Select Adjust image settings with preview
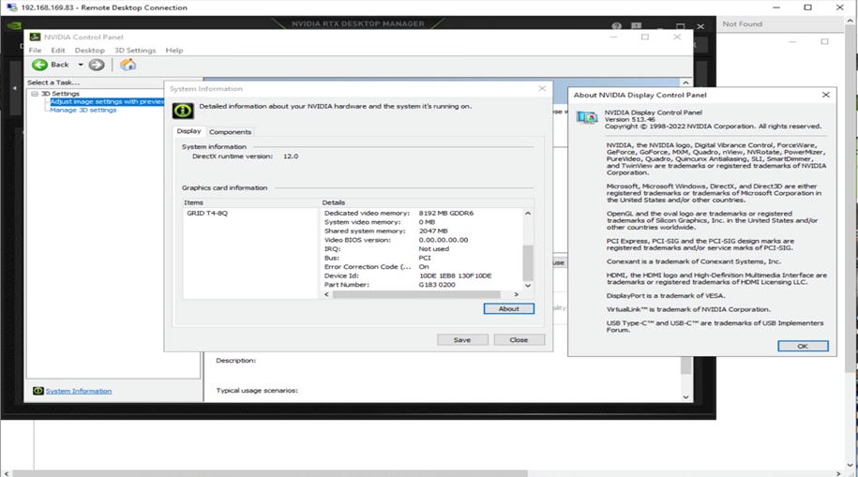 point(107,102)
